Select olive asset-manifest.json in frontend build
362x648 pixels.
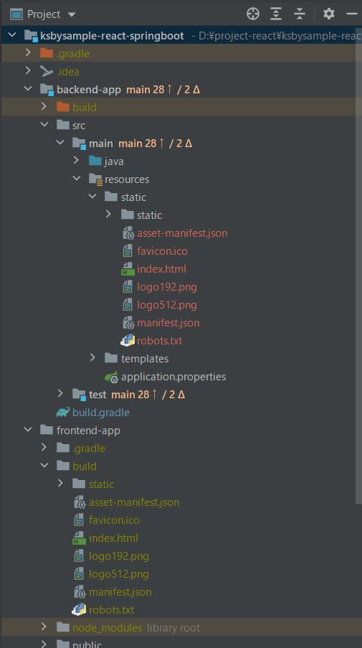tap(134, 502)
